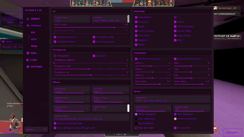Image resolution: width=244 pixels, height=137 pixels.
Task: Open the World texture dropdown
Action: (152, 108)
